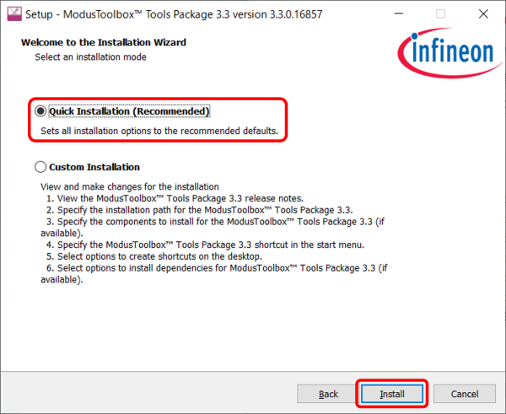The image size is (506, 414).
Task: Click step 6 about installing dependencies
Action: tap(214, 274)
